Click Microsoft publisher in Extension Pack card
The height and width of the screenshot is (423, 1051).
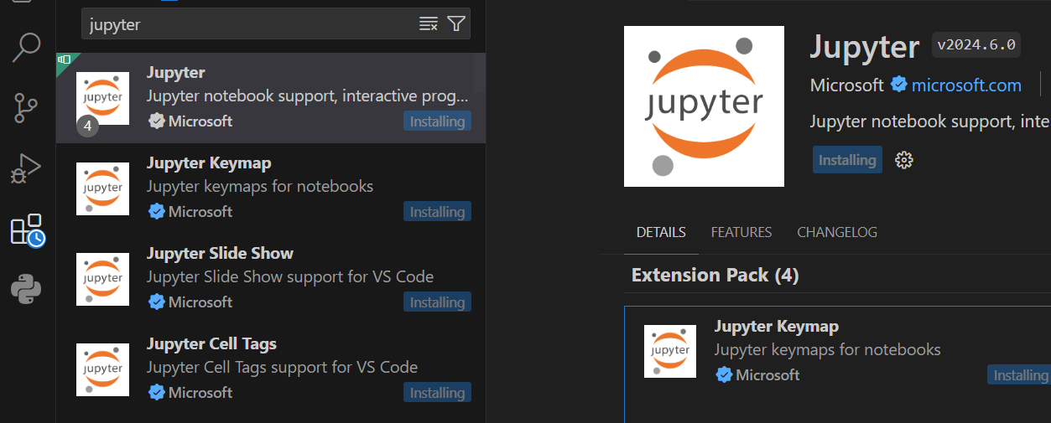tap(767, 374)
